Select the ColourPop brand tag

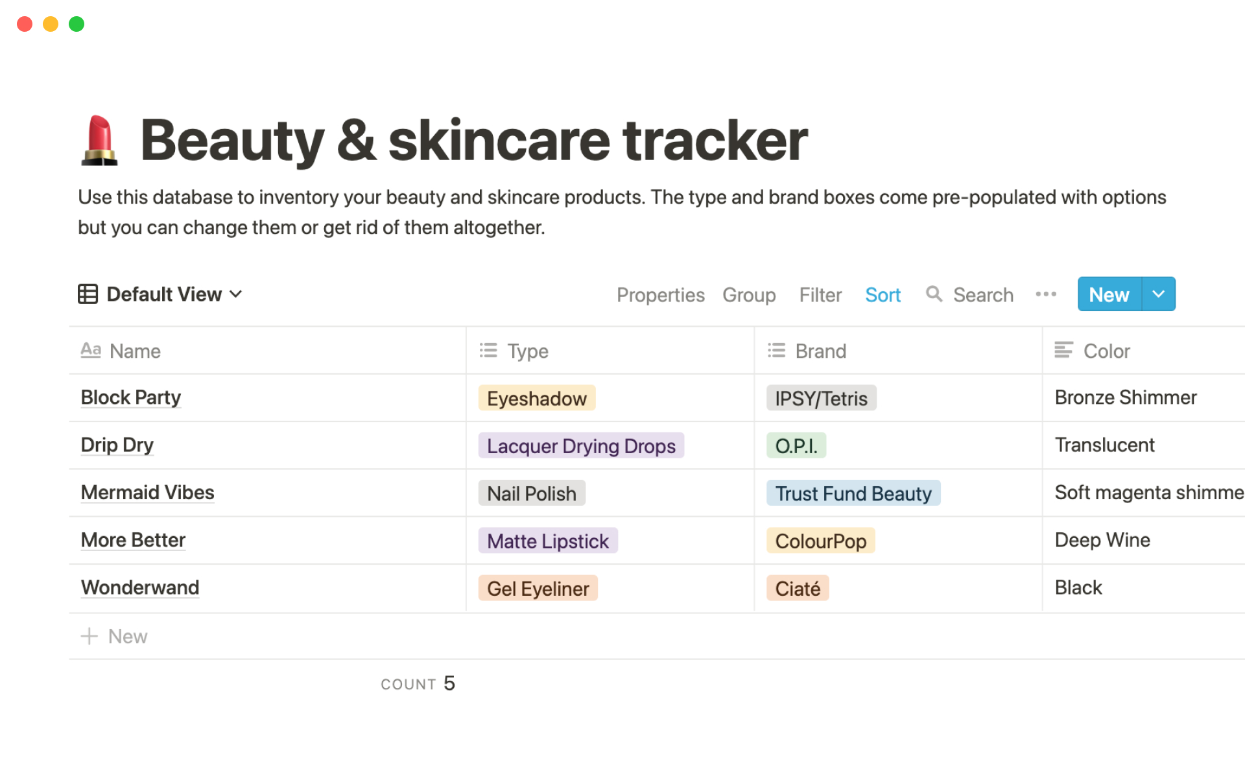(x=820, y=541)
